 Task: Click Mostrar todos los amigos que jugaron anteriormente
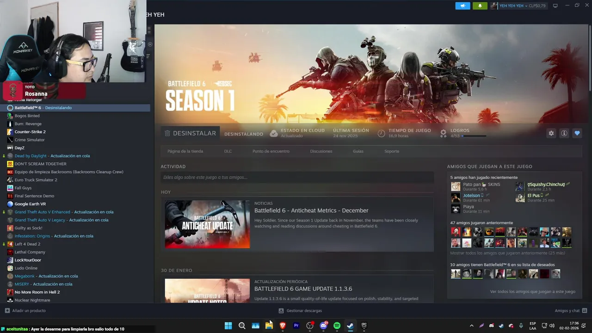(507, 253)
